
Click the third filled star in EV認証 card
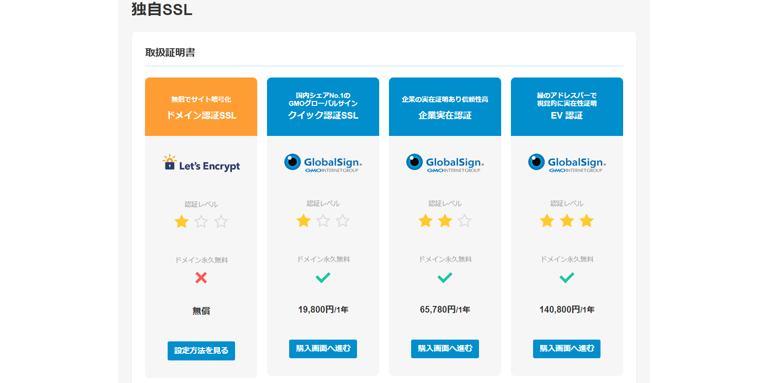point(586,221)
